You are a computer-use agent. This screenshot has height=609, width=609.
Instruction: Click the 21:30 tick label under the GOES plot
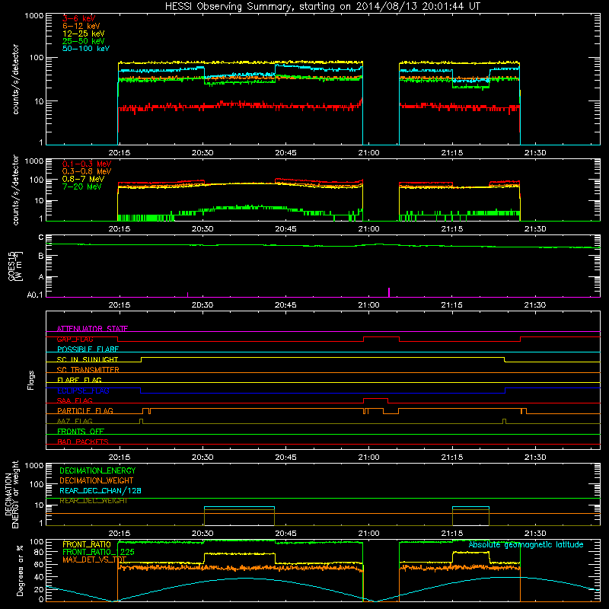tap(535, 304)
